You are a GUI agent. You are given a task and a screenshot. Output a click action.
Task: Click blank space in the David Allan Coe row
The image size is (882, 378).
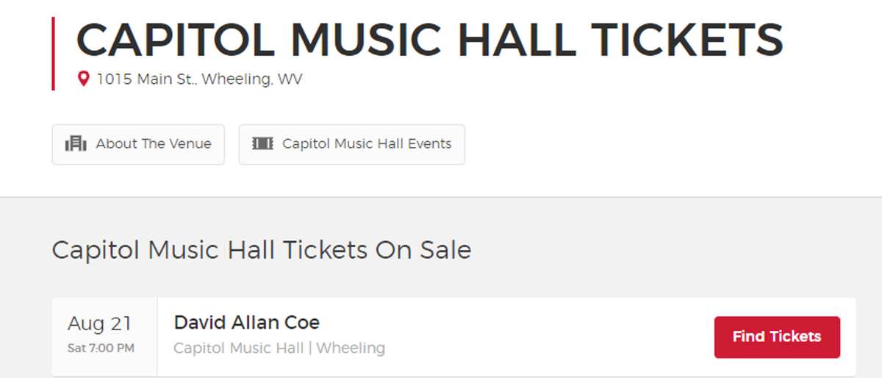(x=544, y=336)
